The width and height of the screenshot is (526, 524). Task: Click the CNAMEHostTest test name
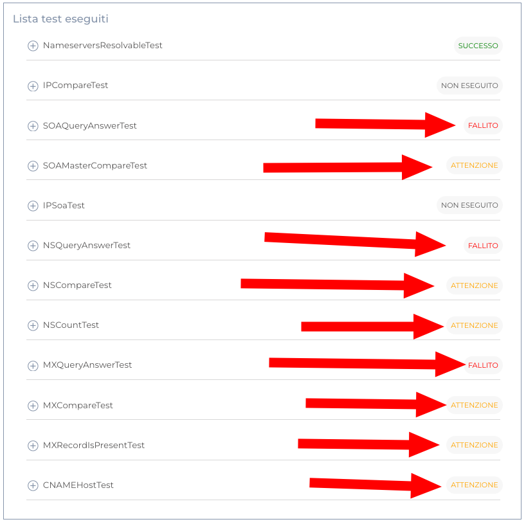pos(78,485)
